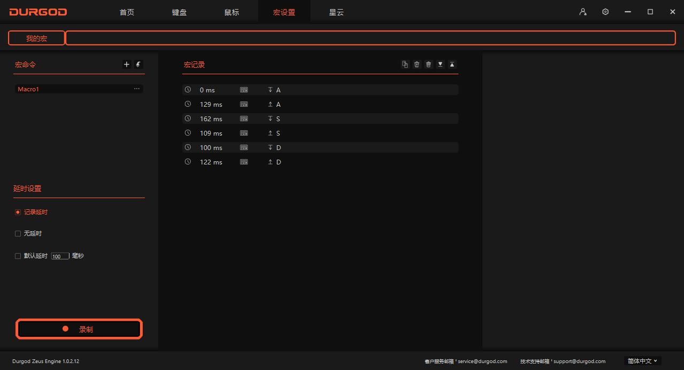Click the clock icon on the 162 ms row
The height and width of the screenshot is (370, 684).
coord(188,119)
